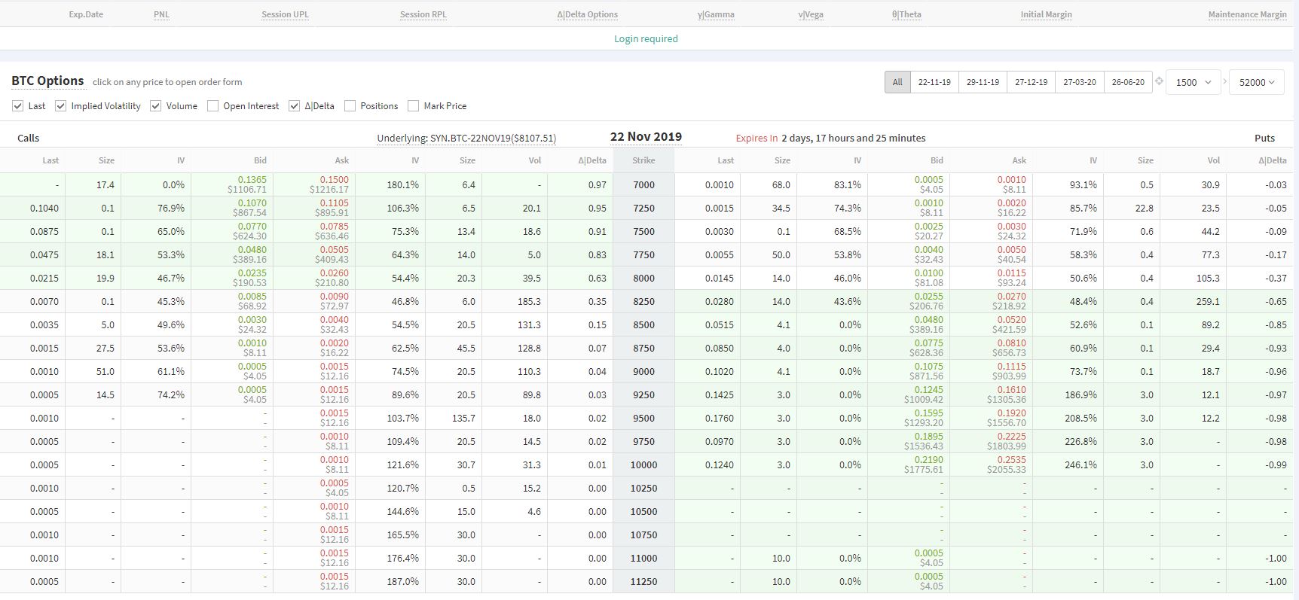Click the 8000 put bid 0.0100

(x=928, y=273)
